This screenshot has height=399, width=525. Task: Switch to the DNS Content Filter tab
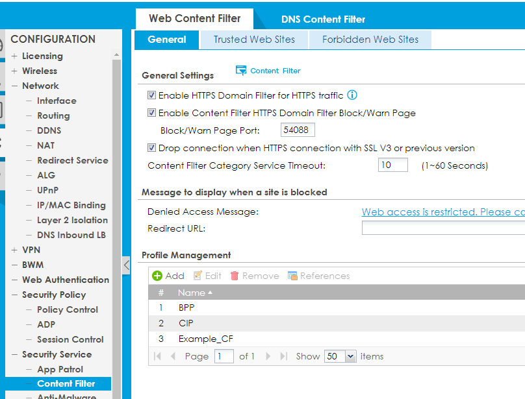click(322, 19)
